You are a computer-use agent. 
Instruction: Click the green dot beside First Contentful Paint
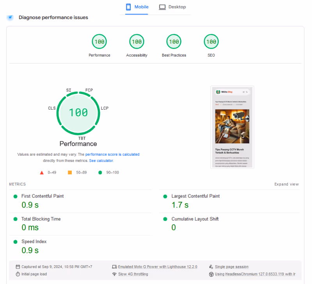[14, 196]
